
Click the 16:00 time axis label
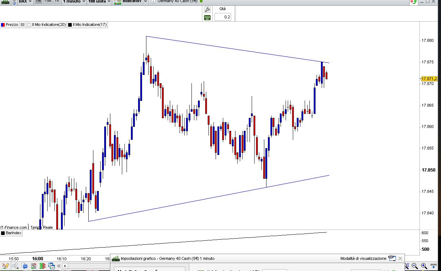click(38, 258)
